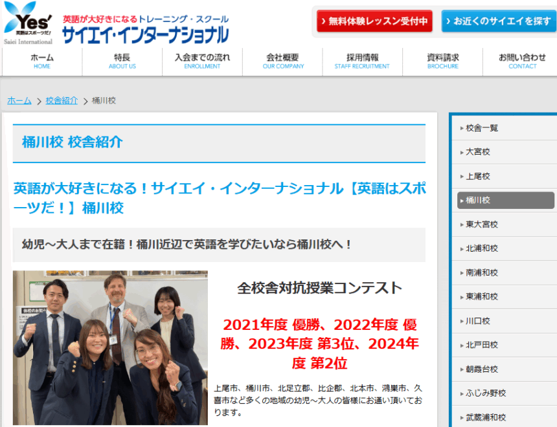
Task: Select 採用情報 STAFF RECRUITMENT
Action: pos(362,61)
